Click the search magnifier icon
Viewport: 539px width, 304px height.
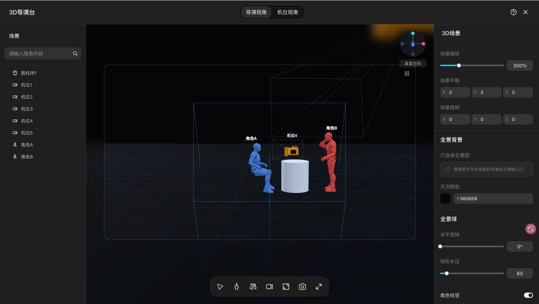pos(75,54)
